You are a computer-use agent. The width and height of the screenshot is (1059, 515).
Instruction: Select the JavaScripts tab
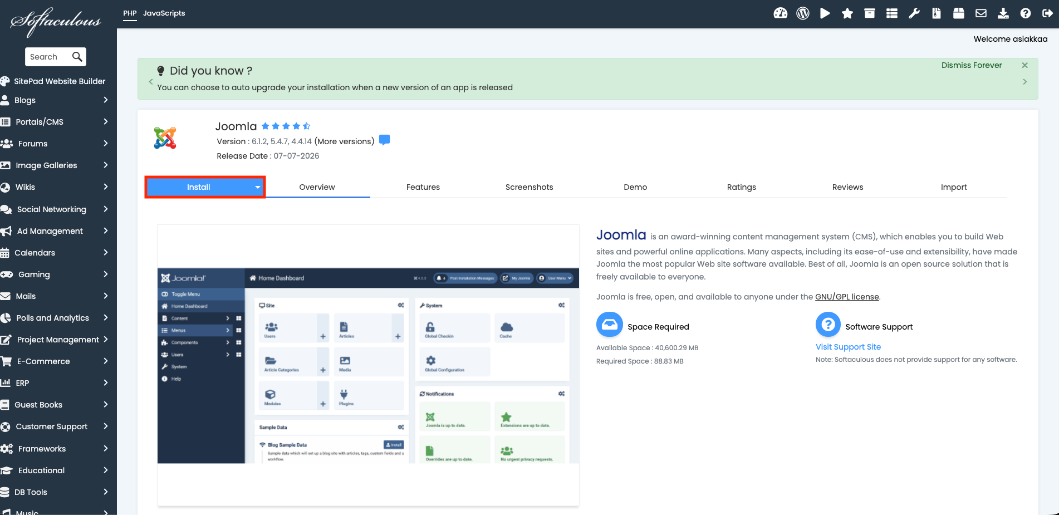[164, 13]
